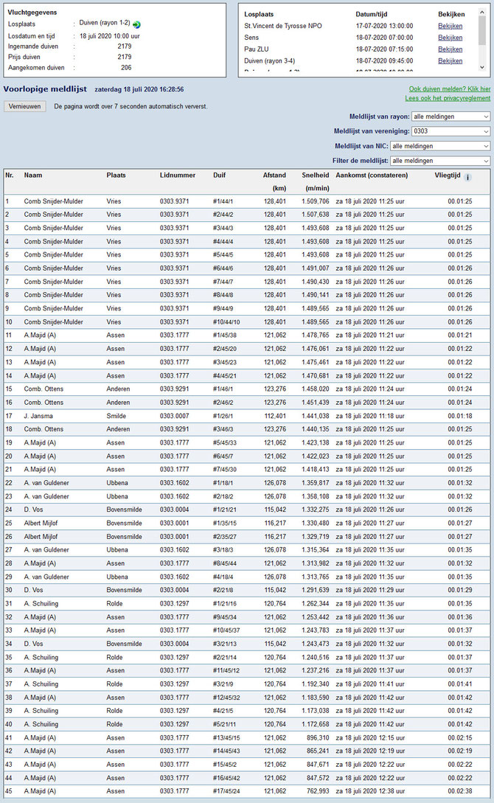Open 'Lees ook het privacyreglement' link

coord(448,98)
